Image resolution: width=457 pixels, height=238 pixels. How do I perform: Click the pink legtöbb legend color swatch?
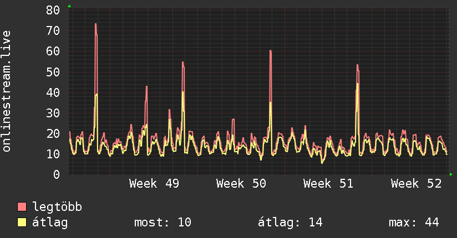pos(22,206)
